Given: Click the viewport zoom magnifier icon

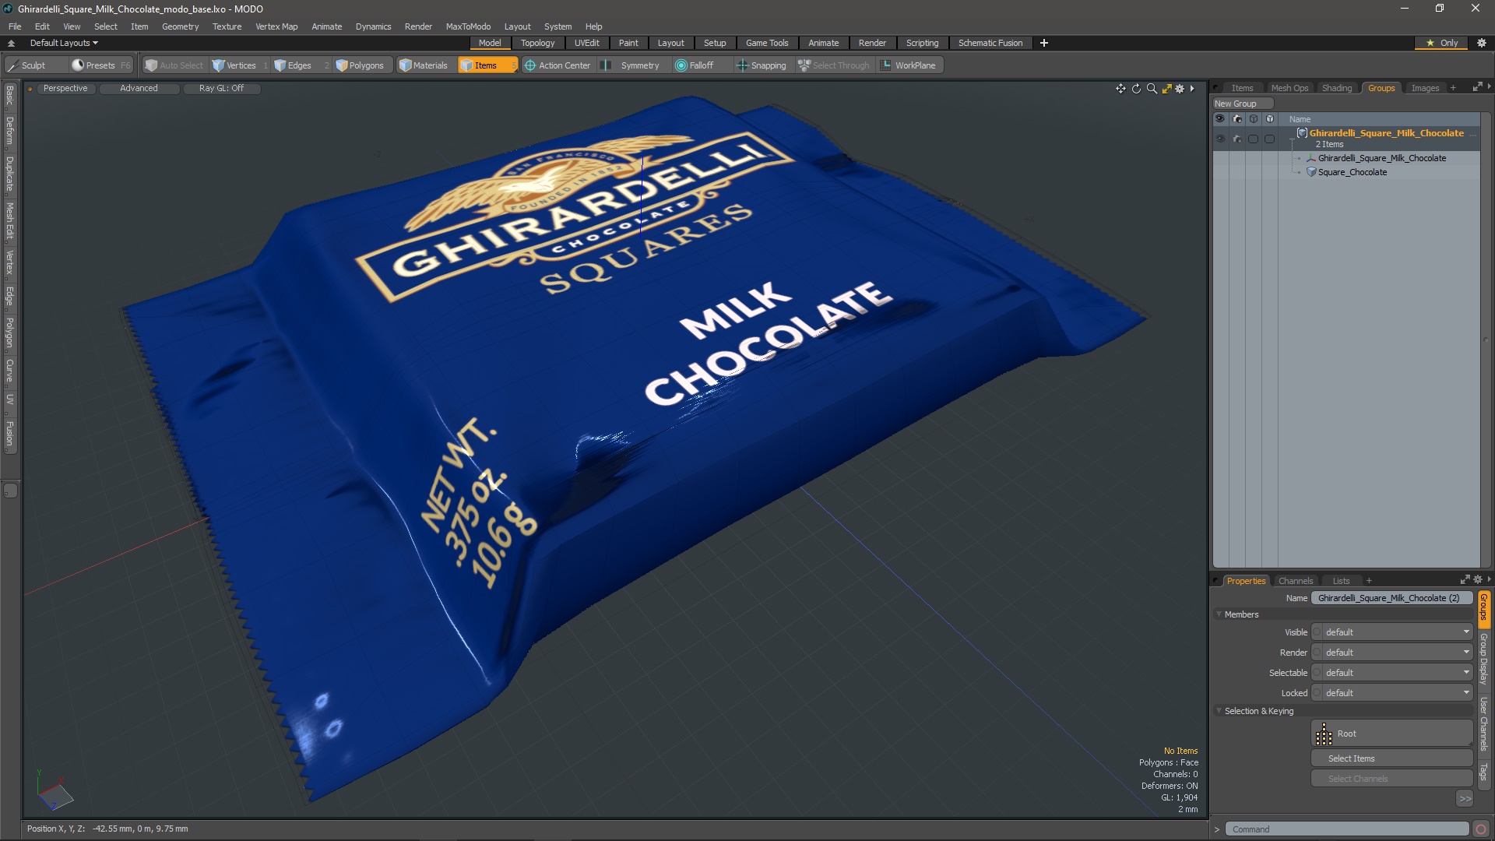Looking at the screenshot, I should (1152, 89).
